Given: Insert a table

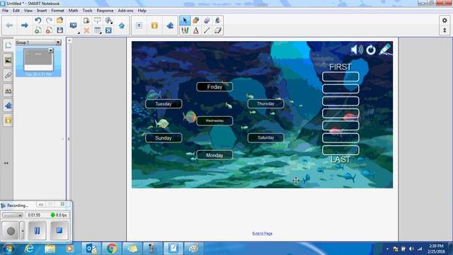Looking at the screenshot, I should pyautogui.click(x=98, y=30).
